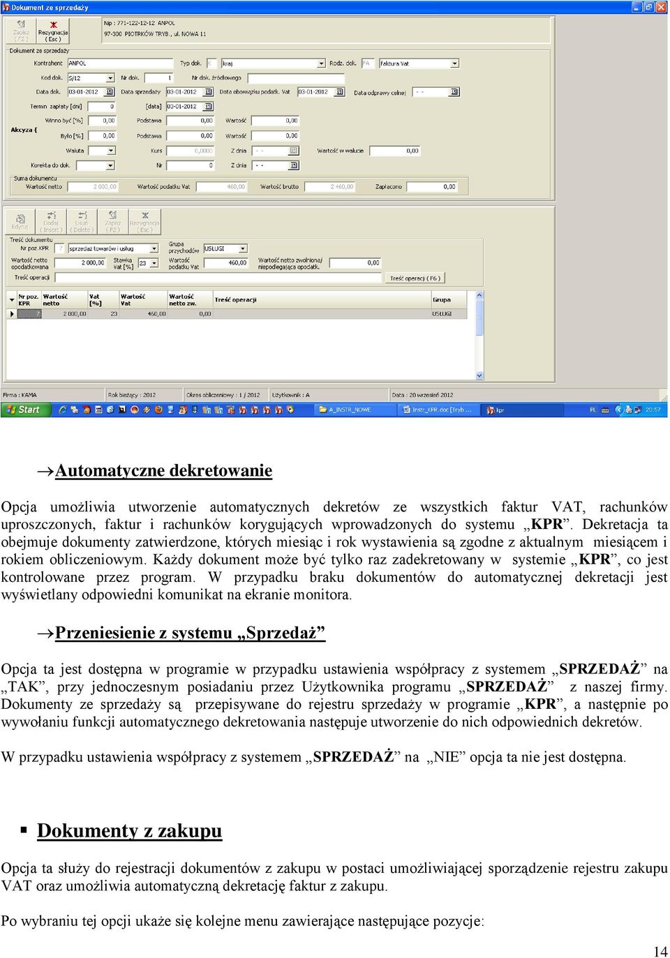Expand Grupa przychodów USŁUGI dropdown
This screenshot has width=670, height=958.
243,248
